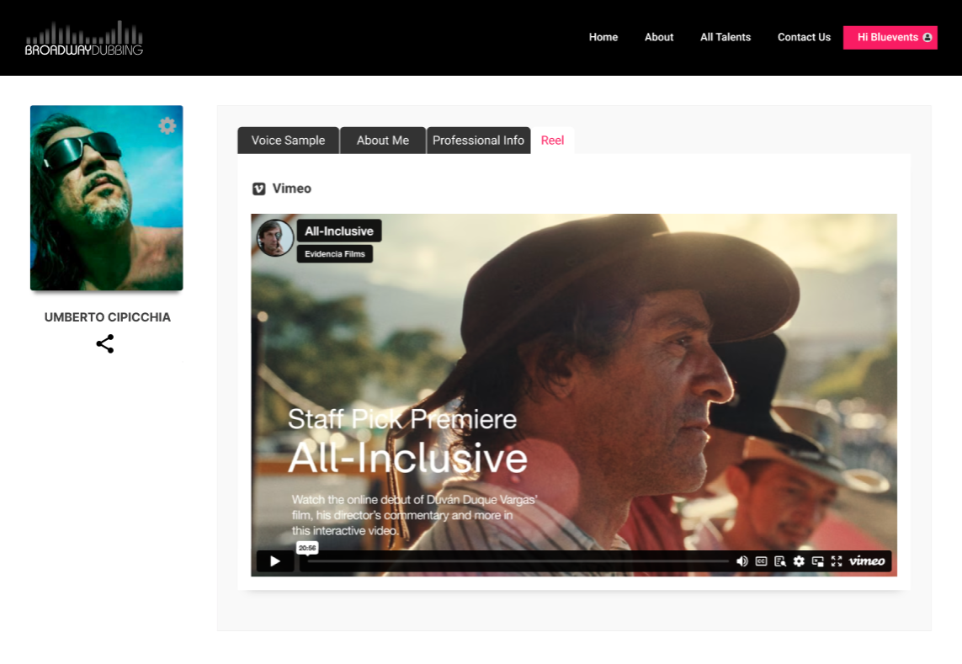
Task: Click the uploader avatar in the video
Action: [275, 237]
